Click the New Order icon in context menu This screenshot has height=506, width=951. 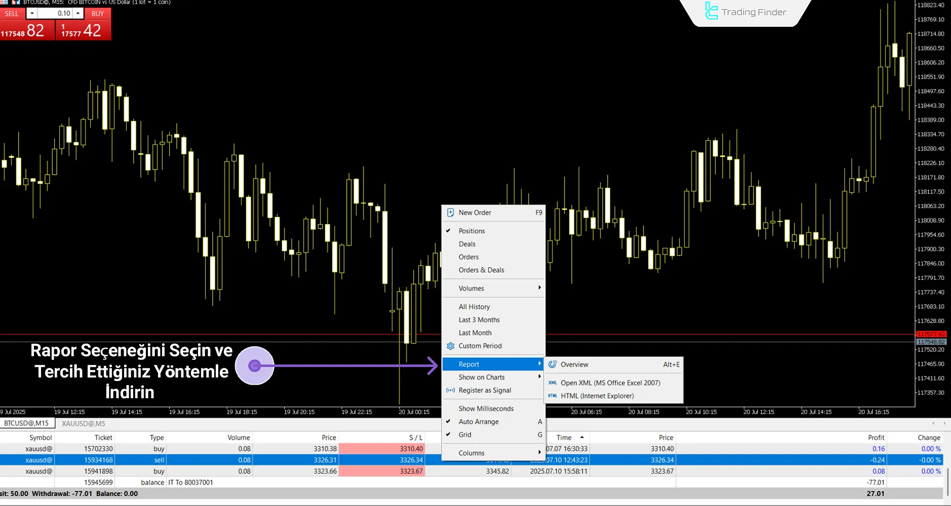[450, 213]
